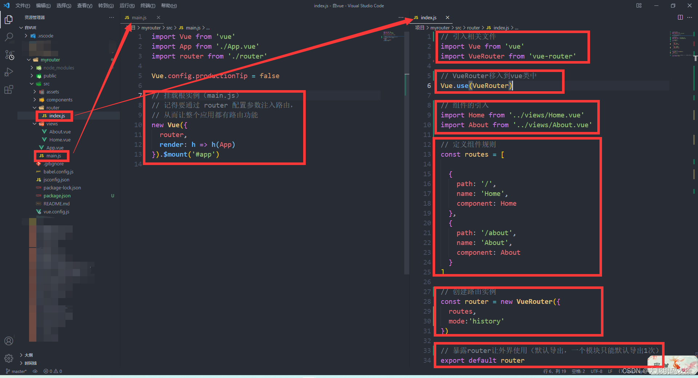
Task: Open the 行 6, 列 19 cursor position indicator
Action: 555,371
